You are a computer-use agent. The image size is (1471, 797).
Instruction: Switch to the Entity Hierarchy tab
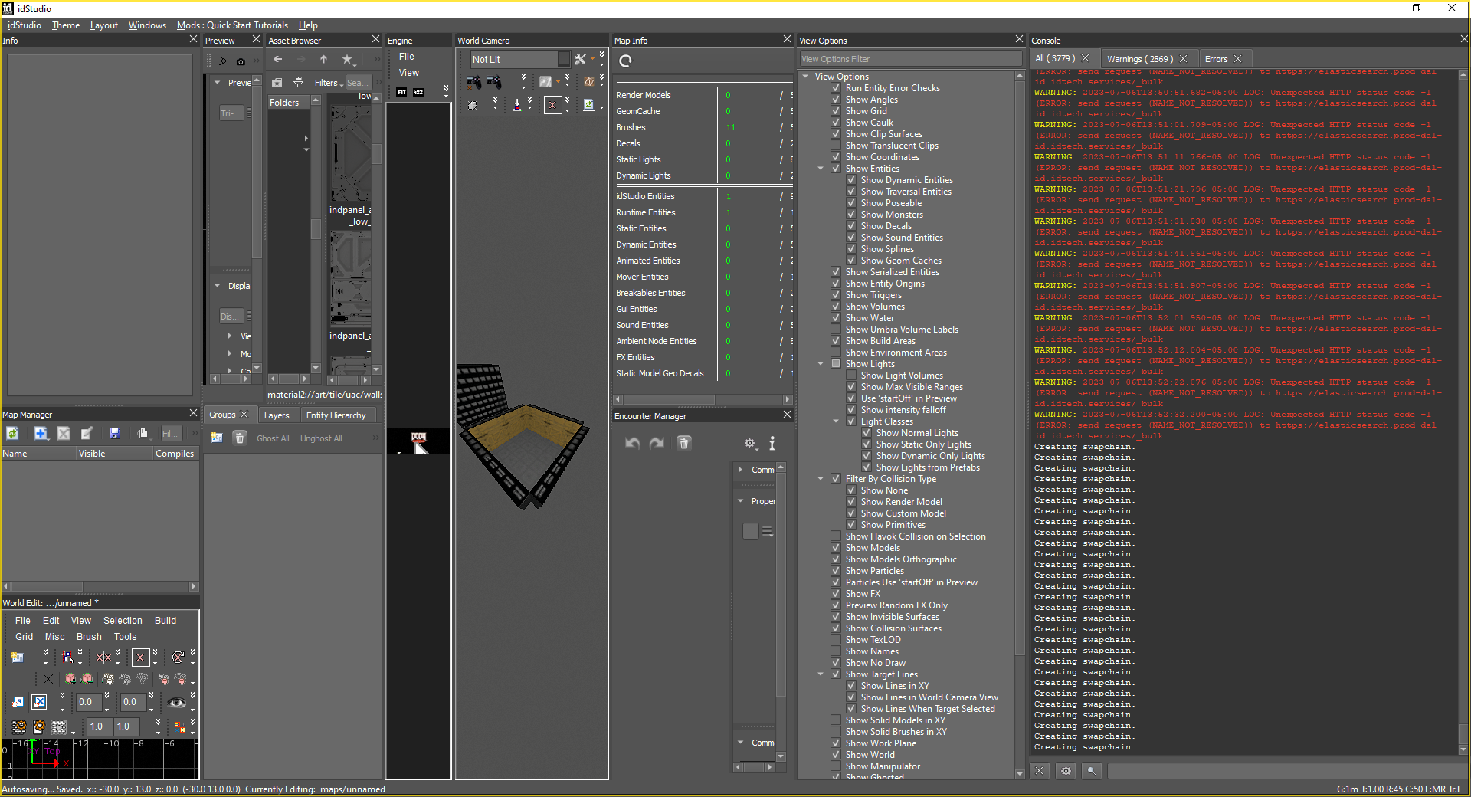tap(336, 415)
